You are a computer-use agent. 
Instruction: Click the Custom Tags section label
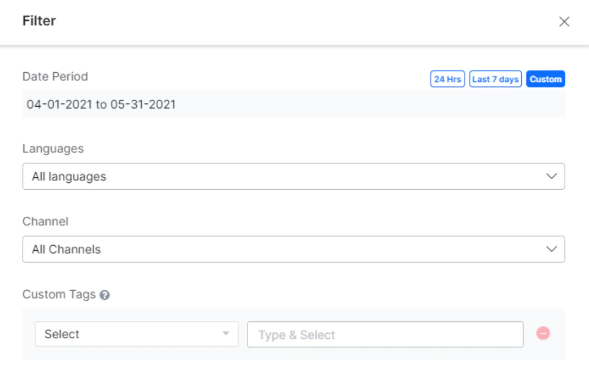click(x=54, y=294)
